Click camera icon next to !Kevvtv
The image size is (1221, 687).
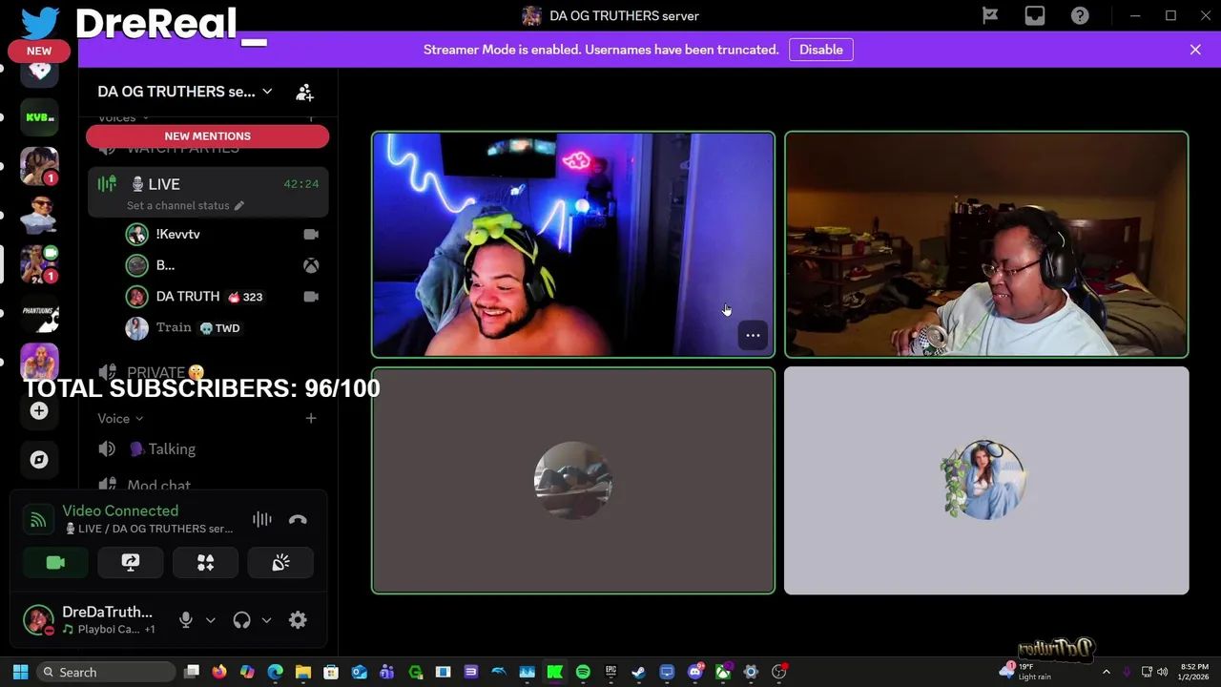pos(311,234)
